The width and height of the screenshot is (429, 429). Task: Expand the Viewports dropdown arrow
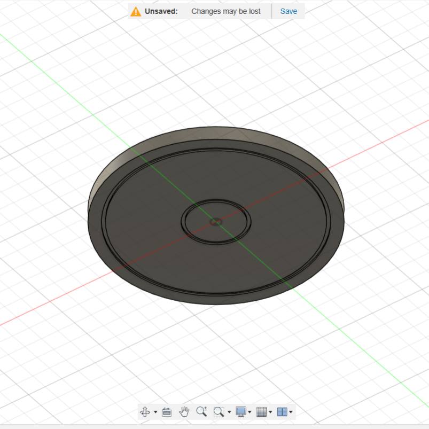(291, 412)
